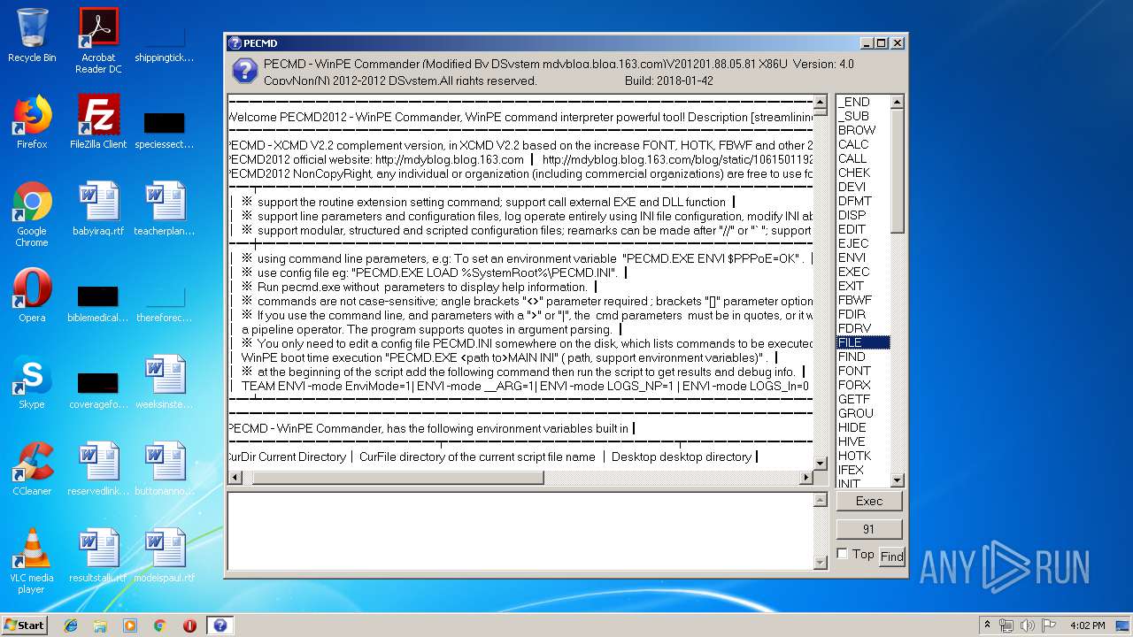The height and width of the screenshot is (637, 1133).
Task: Open the shippingtick desktop item
Action: pyautogui.click(x=165, y=41)
